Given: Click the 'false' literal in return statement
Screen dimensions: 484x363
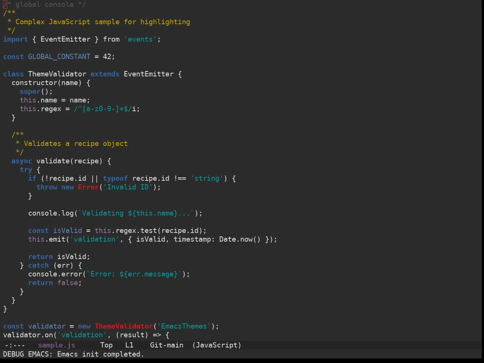Looking at the screenshot, I should tap(67, 283).
